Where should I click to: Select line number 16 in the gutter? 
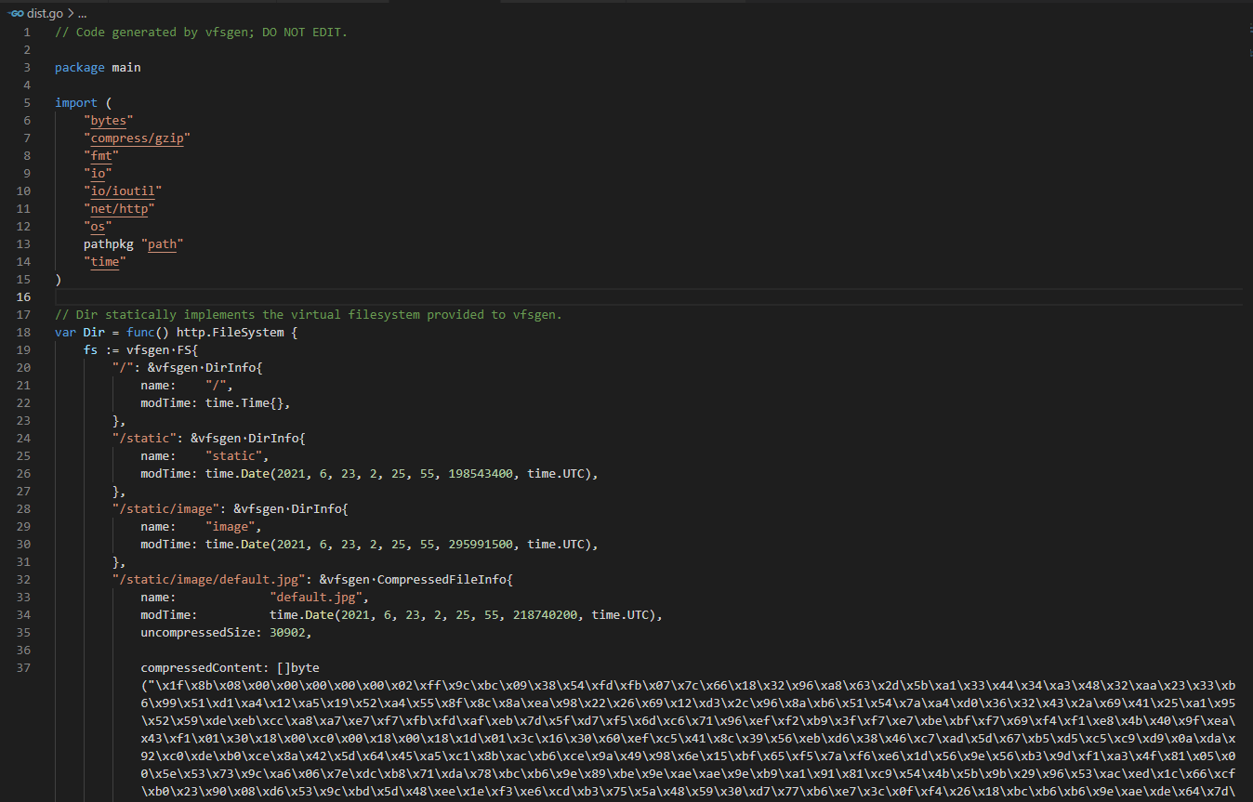(x=23, y=297)
